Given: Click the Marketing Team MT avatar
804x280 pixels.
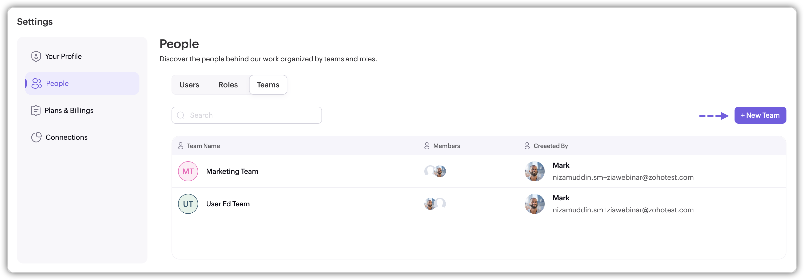Looking at the screenshot, I should click(x=188, y=172).
